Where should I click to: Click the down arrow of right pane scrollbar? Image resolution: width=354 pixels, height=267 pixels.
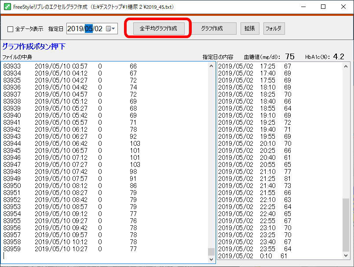pyautogui.click(x=347, y=255)
